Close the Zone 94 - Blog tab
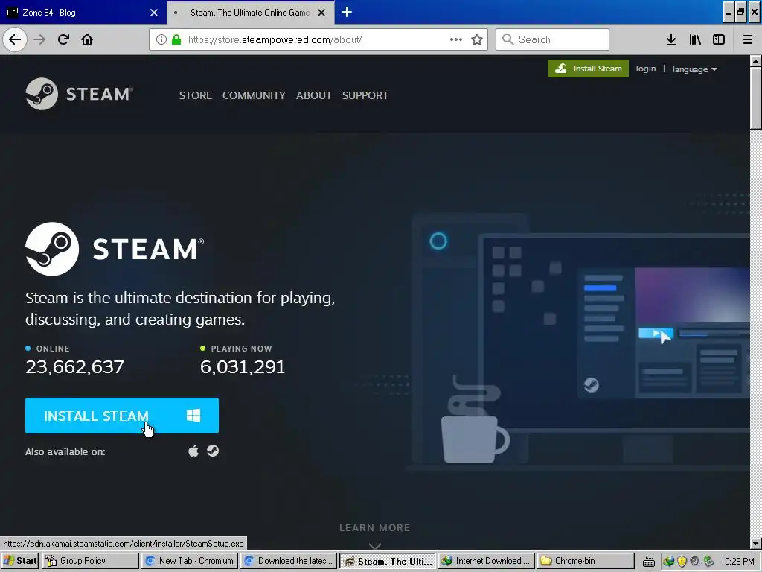Viewport: 762px width, 572px height. click(x=153, y=13)
